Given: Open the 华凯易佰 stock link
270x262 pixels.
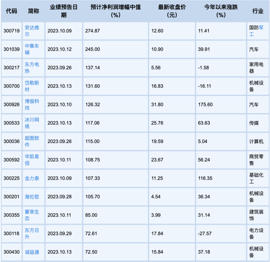Looking at the screenshot, I should click(32, 160).
